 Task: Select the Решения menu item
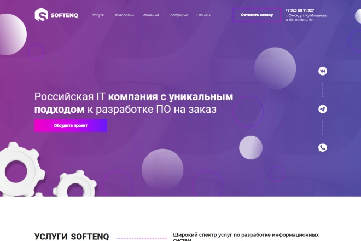click(150, 15)
